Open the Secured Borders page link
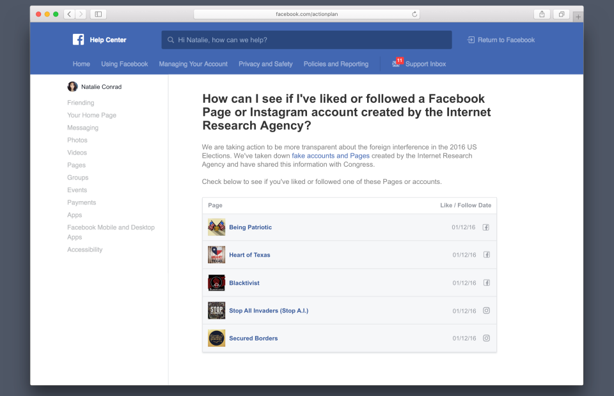614x396 pixels. 253,338
